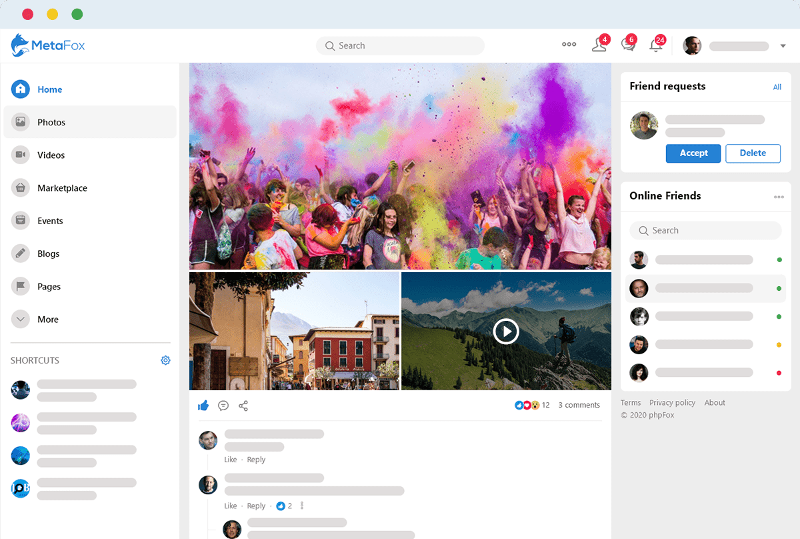Image resolution: width=800 pixels, height=539 pixels.
Task: Open the friend with red status dot
Action: [x=706, y=373]
